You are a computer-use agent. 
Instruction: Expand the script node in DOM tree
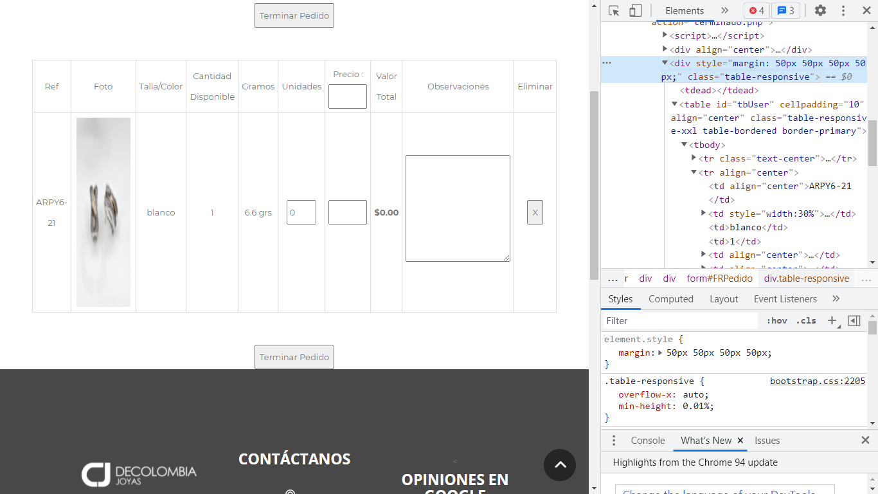point(665,35)
